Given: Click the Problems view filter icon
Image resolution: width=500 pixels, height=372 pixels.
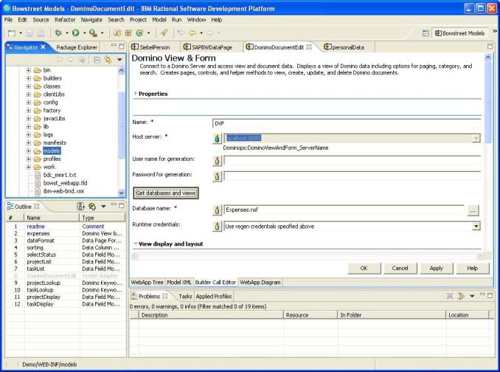Looking at the screenshot, I should pyautogui.click(x=460, y=296).
